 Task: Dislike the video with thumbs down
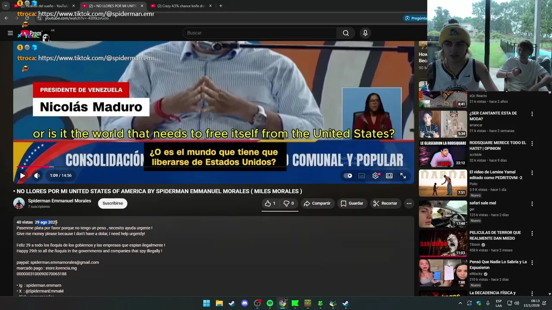tap(289, 203)
